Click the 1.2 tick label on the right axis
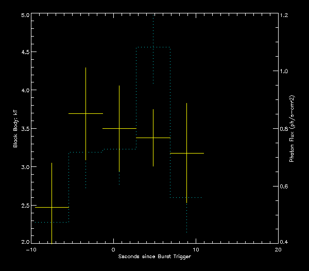This screenshot has height=271, width=309. (285, 15)
